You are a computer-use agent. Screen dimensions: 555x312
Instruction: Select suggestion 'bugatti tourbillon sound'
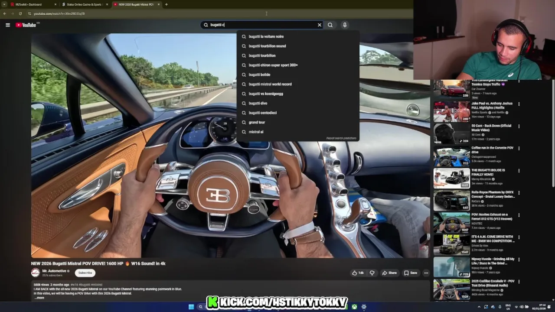298,46
